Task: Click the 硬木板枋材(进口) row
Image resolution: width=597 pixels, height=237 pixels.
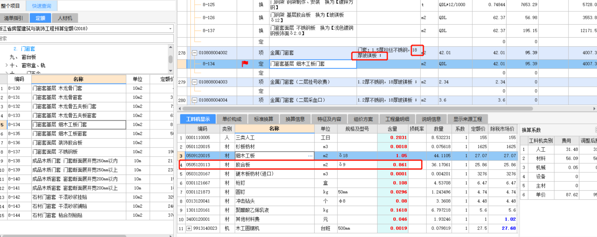Action: click(347, 174)
